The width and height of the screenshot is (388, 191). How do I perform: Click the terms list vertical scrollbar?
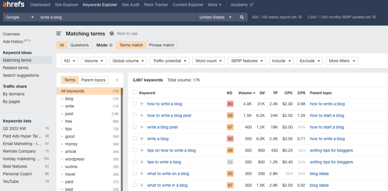point(122,138)
